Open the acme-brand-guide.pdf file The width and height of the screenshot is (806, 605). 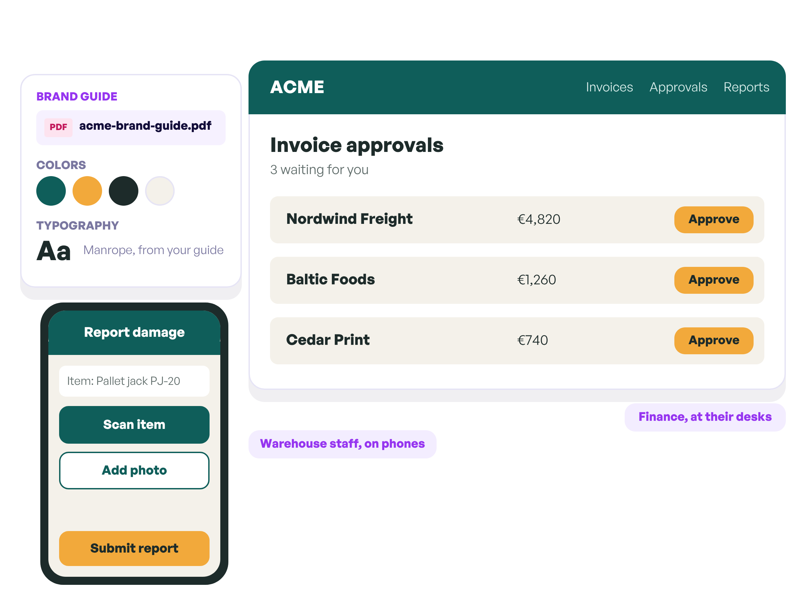(x=131, y=128)
